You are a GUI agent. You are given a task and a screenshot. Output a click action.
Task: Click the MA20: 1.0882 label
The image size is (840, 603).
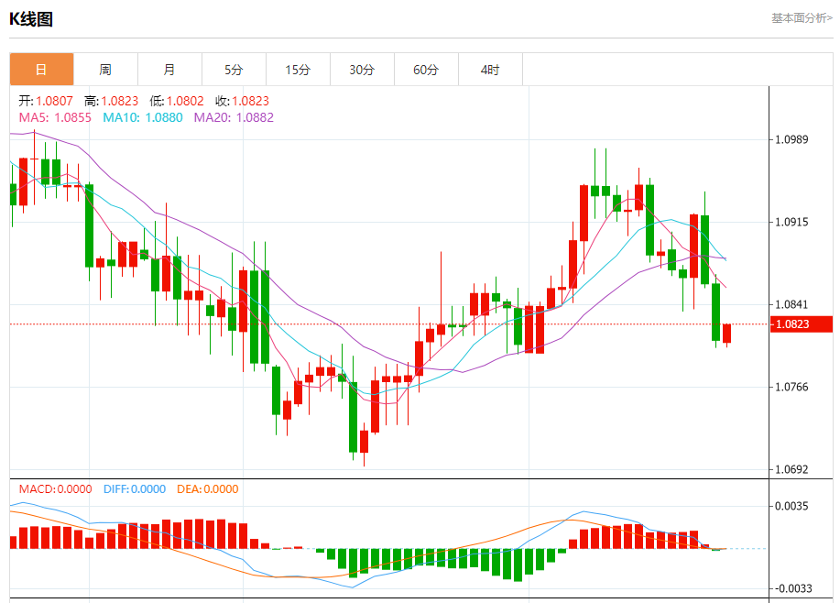coord(234,117)
